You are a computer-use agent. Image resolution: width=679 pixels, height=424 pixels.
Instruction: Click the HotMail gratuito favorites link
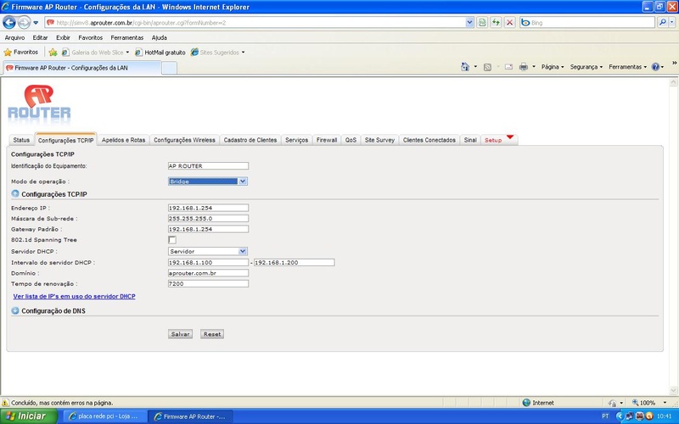pyautogui.click(x=160, y=53)
